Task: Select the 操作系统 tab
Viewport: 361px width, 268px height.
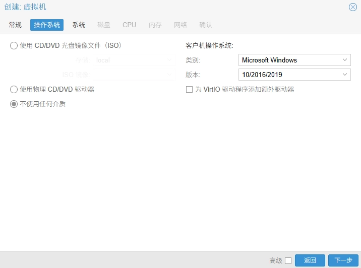Action: [x=47, y=25]
